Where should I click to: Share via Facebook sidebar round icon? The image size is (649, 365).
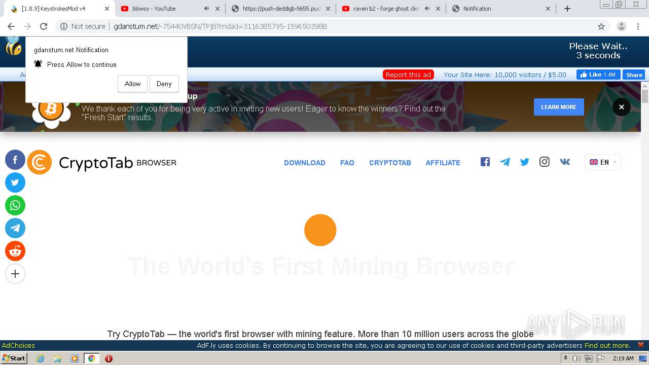point(15,160)
